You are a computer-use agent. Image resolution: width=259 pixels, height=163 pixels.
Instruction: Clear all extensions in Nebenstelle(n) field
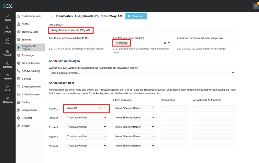pos(165,43)
